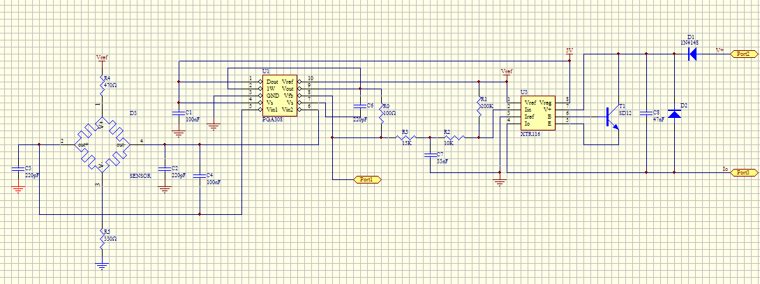Screen dimensions: 760x284
Task: Select Vref power port above R1
Action: [x=507, y=74]
